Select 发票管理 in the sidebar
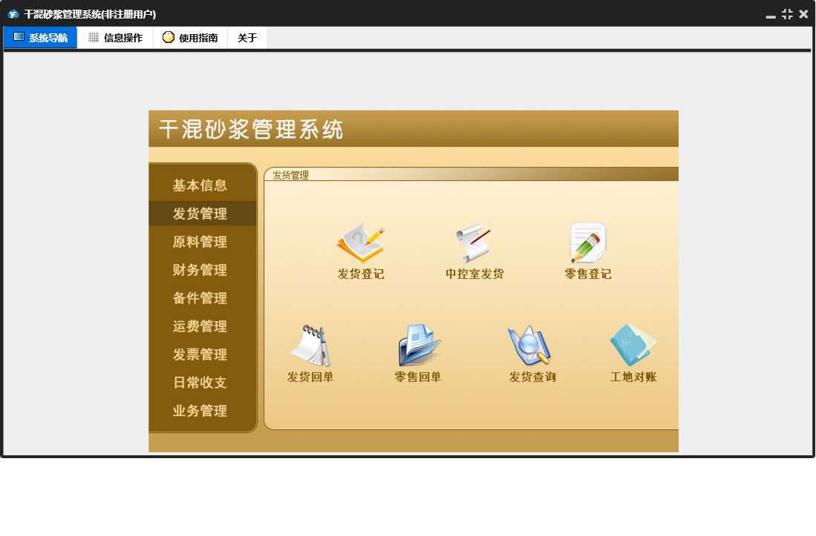Viewport: 816px width, 536px height. click(x=200, y=354)
